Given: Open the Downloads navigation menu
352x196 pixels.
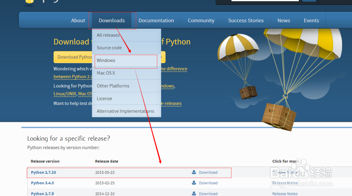Looking at the screenshot, I should tap(112, 20).
